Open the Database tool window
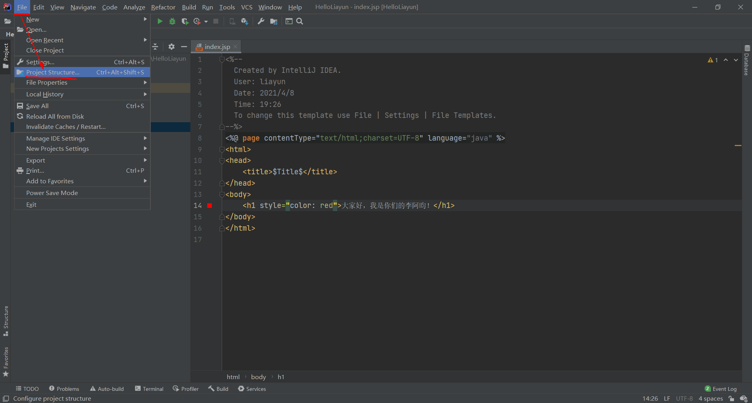752x403 pixels. [747, 60]
